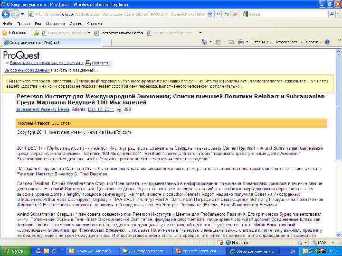Click the Add to Favorites Bar star icon
This screenshot has width=342, height=256.
click(36, 33)
